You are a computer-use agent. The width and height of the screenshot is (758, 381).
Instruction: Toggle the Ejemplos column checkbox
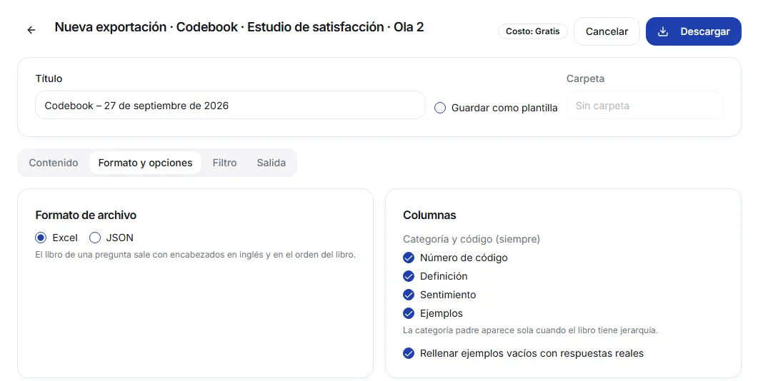(409, 313)
